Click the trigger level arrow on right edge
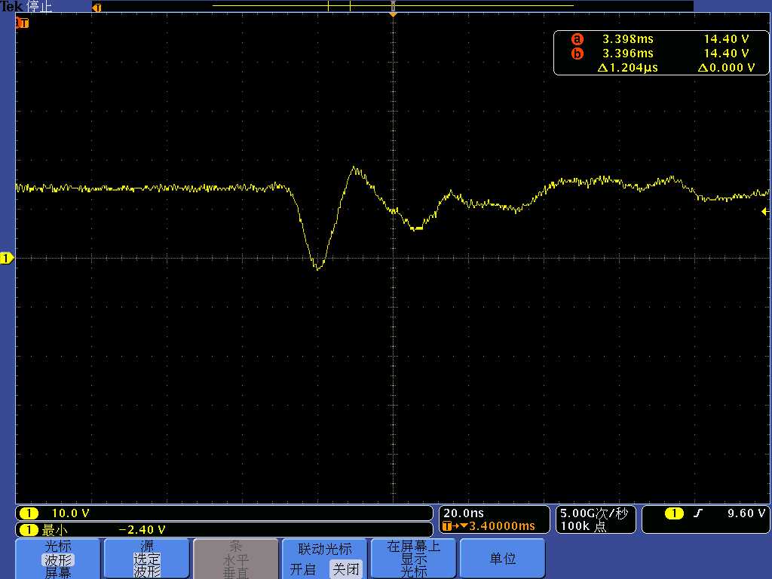Image resolution: width=772 pixels, height=579 pixels. (x=764, y=212)
